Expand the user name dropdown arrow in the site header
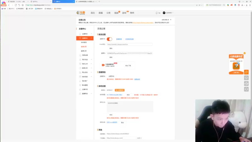 pos(173,13)
